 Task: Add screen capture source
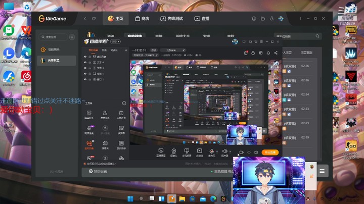[x=161, y=153]
